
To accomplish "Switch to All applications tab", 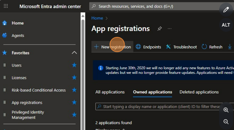I will 110,92.
